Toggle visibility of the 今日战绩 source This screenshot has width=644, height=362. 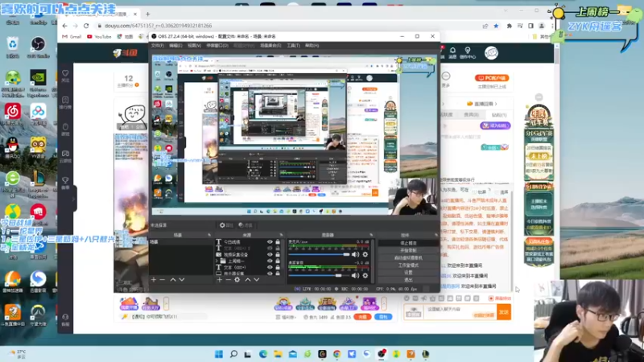tap(270, 242)
